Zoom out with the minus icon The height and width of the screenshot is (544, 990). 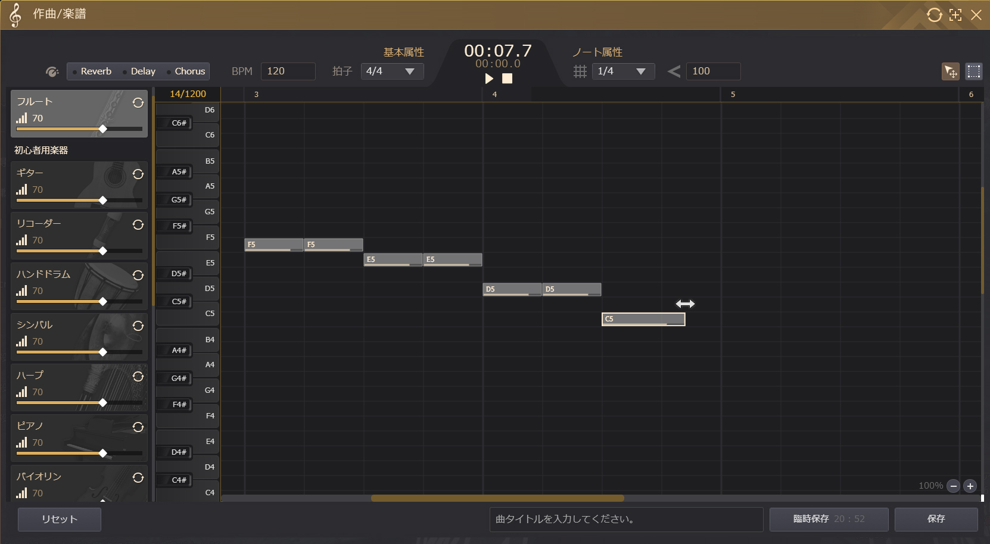[953, 486]
